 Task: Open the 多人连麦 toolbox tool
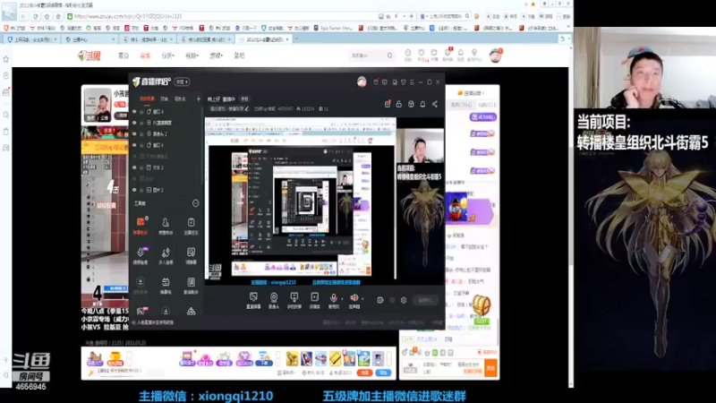(x=166, y=255)
